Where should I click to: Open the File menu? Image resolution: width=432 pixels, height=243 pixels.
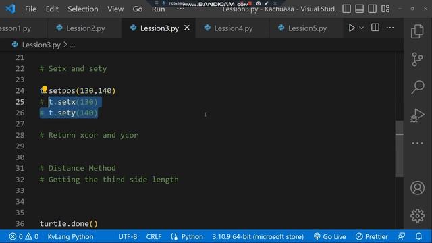coord(30,9)
